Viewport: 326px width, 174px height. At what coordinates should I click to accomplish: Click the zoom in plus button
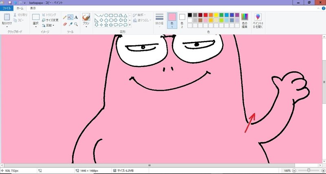323,171
